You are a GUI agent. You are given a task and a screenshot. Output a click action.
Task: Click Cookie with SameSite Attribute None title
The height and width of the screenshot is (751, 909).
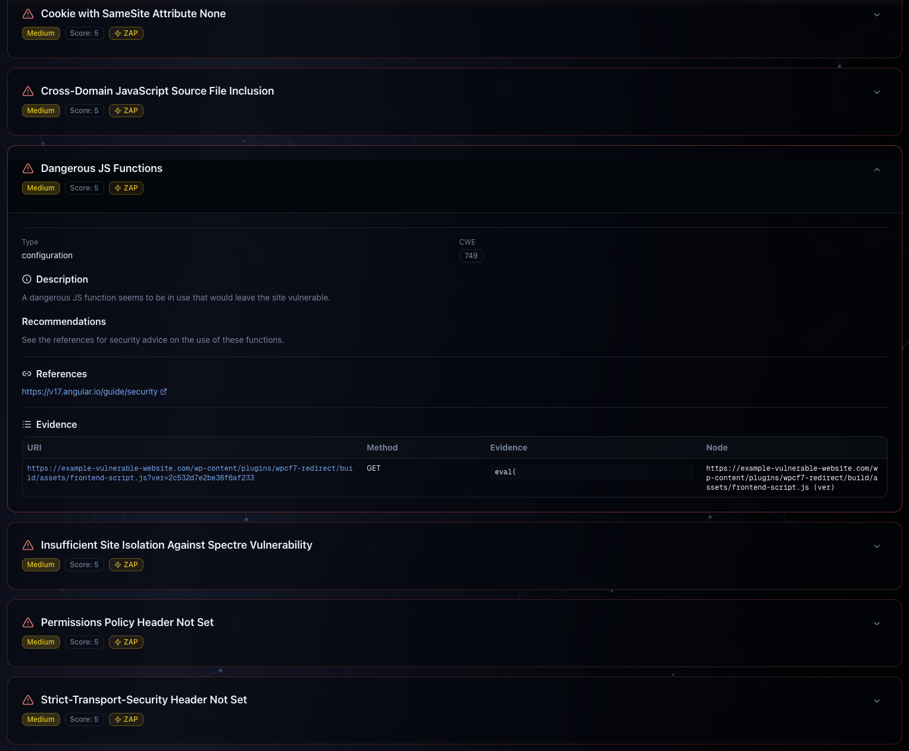point(133,14)
